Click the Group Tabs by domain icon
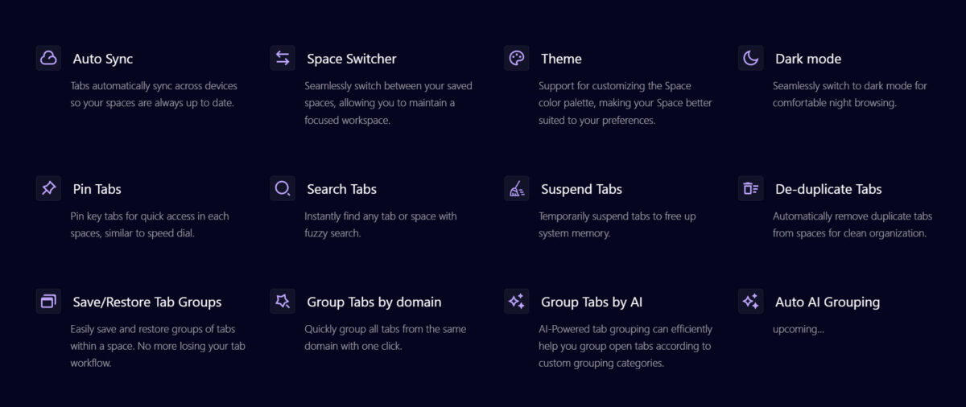 (283, 302)
